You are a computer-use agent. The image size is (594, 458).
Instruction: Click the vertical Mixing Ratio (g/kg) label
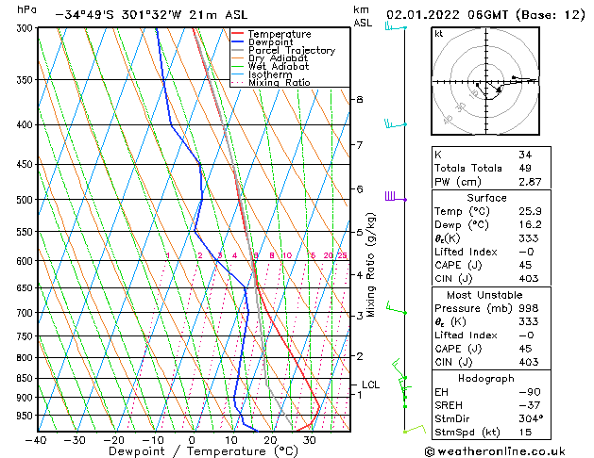coord(370,265)
